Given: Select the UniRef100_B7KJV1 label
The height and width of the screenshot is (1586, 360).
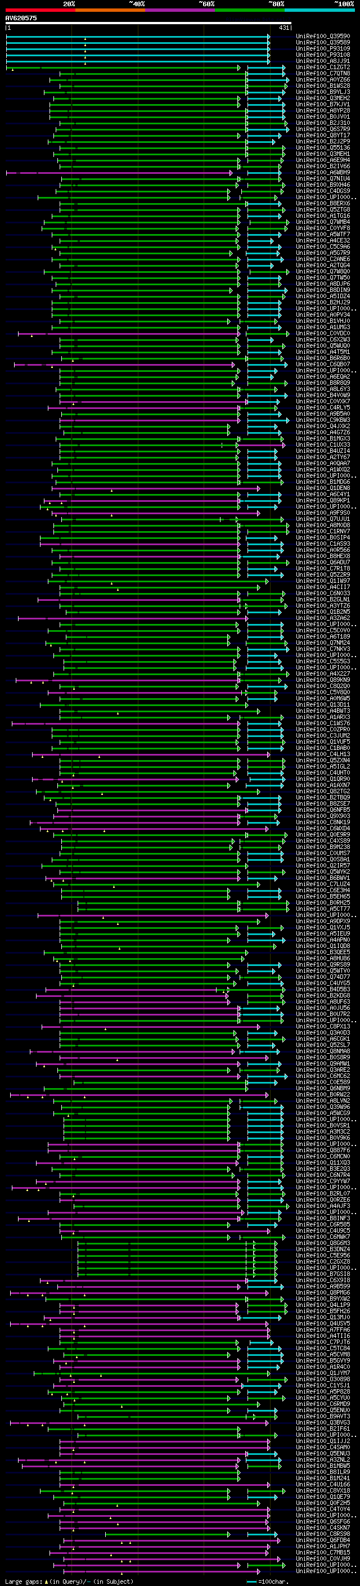Looking at the screenshot, I should click(323, 104).
